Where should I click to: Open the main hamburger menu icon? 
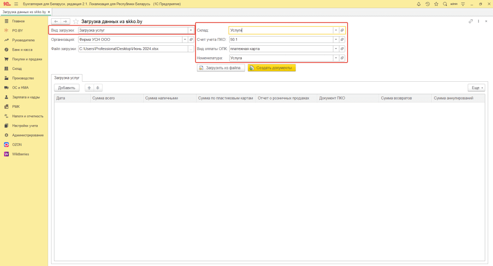pyautogui.click(x=16, y=4)
